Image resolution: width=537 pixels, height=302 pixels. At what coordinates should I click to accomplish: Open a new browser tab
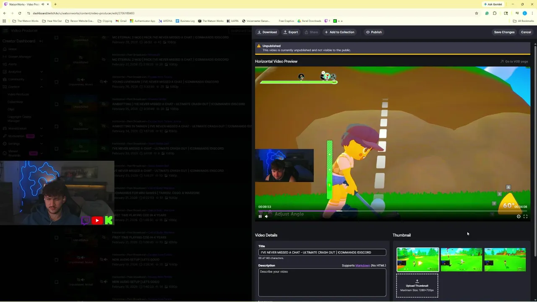[55, 4]
